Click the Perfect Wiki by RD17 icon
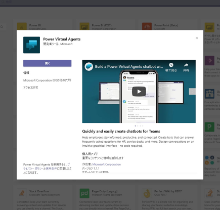 147,193
